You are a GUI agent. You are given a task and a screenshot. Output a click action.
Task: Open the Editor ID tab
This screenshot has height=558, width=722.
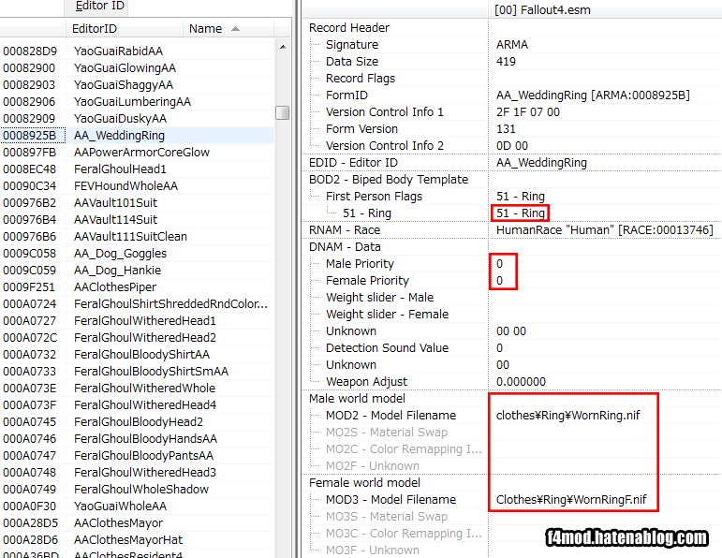pyautogui.click(x=96, y=7)
